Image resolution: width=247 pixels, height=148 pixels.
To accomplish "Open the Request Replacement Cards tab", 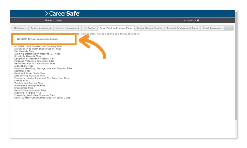I will (183, 28).
